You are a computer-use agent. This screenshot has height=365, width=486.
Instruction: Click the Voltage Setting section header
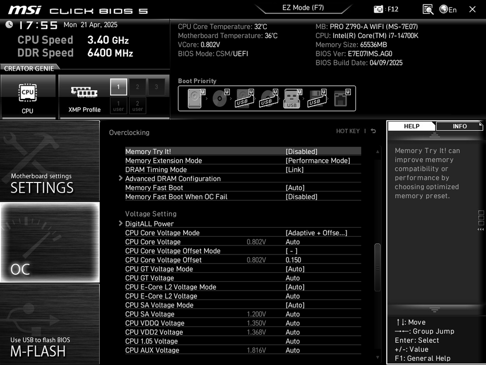tap(151, 213)
